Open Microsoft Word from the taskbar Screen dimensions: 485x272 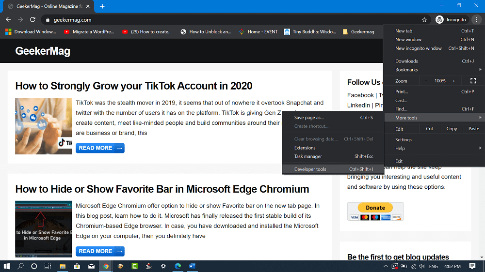point(192,266)
